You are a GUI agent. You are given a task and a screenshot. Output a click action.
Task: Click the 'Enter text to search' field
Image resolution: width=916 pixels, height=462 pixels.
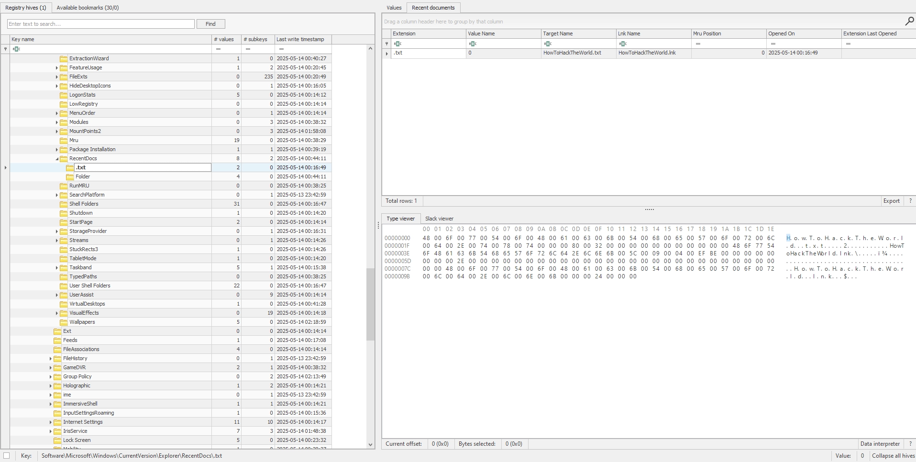tap(100, 24)
